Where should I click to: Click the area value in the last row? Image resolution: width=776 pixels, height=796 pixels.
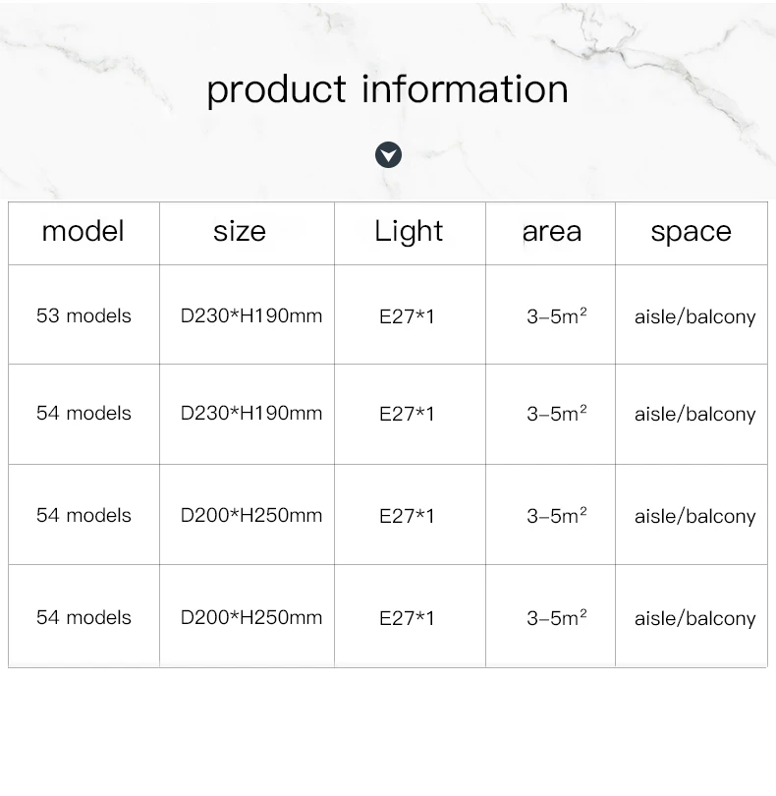[x=556, y=618]
